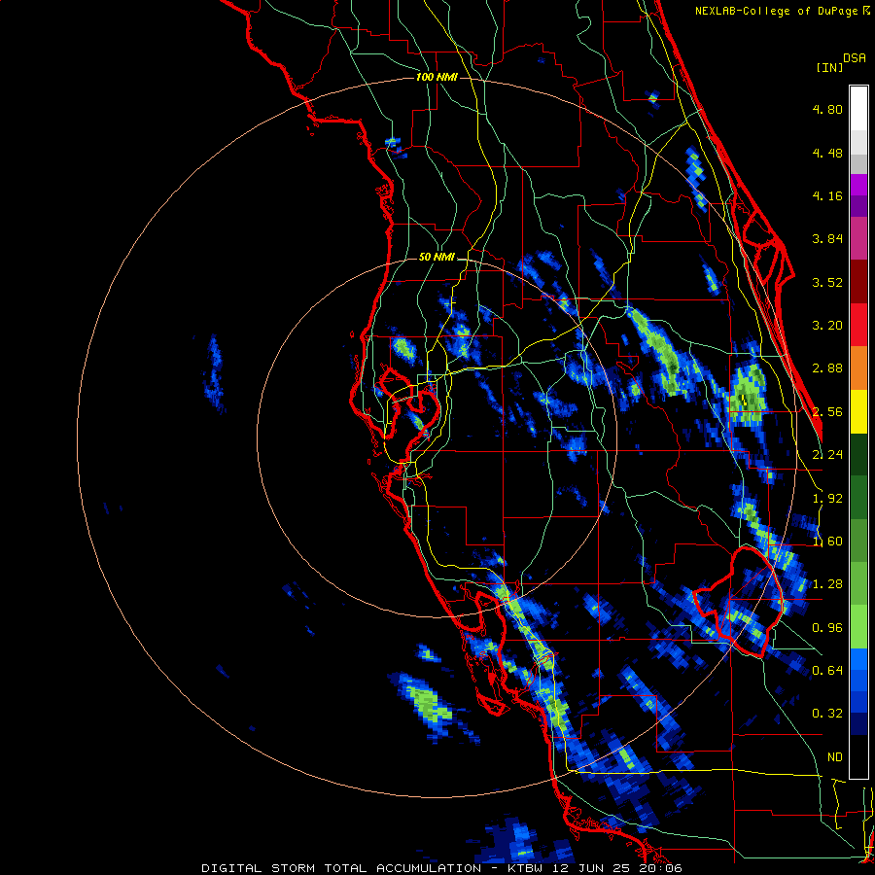Pick the light blue swatch above 0.64
This screenshot has width=875, height=875.
click(x=858, y=659)
